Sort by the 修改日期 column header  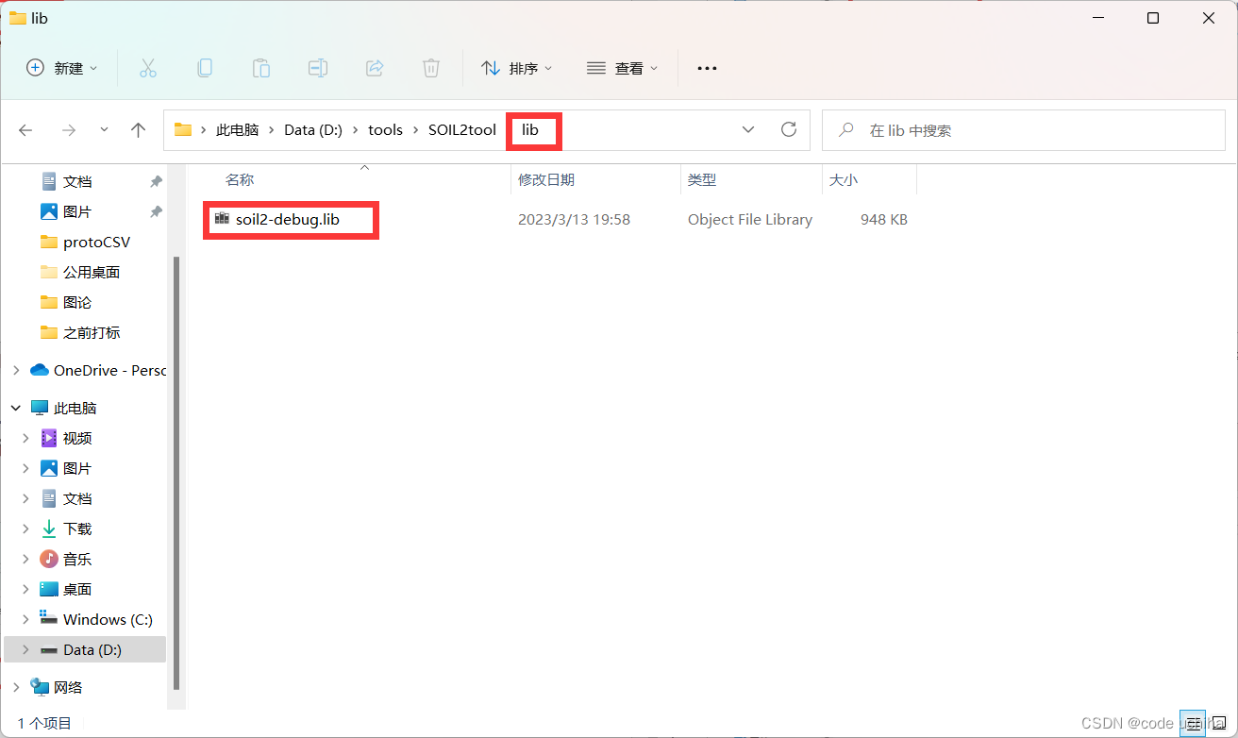point(546,179)
